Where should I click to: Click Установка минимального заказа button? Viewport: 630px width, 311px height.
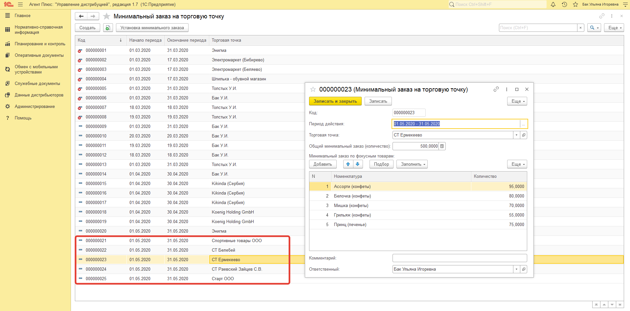tap(152, 28)
